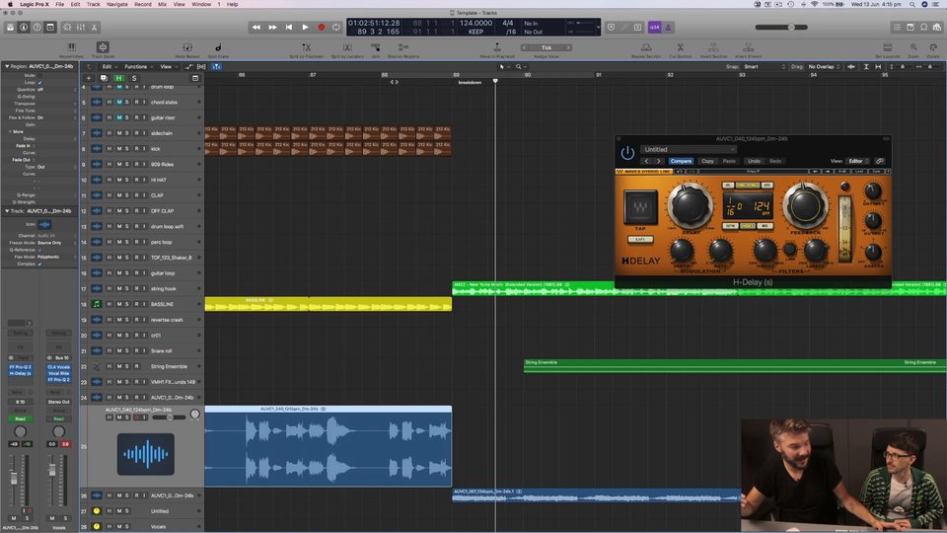Viewport: 947px width, 533px height.
Task: Click the Zoom toolbar icon
Action: point(913,47)
